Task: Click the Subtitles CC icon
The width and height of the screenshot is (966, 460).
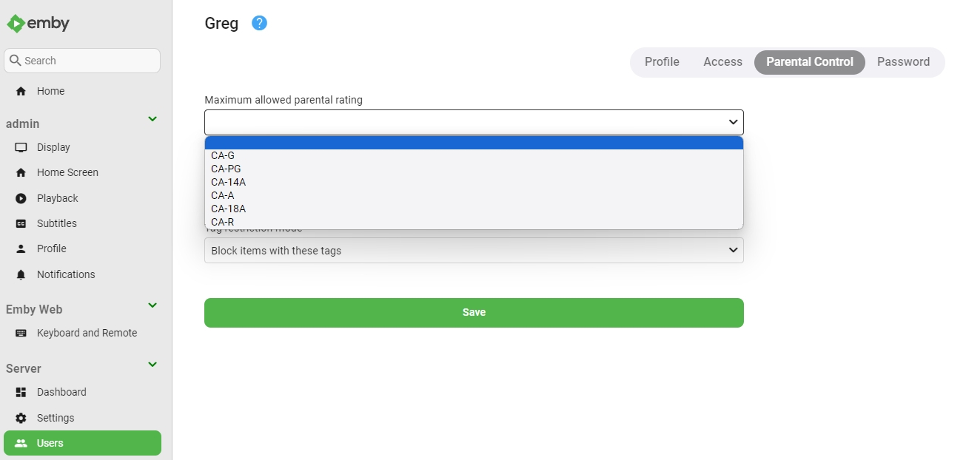Action: click(x=21, y=223)
